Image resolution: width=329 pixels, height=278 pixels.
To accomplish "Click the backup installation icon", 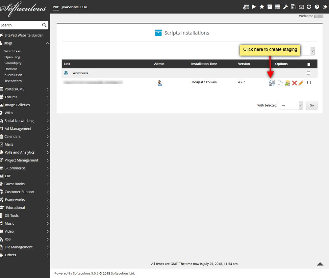I will click(x=287, y=83).
